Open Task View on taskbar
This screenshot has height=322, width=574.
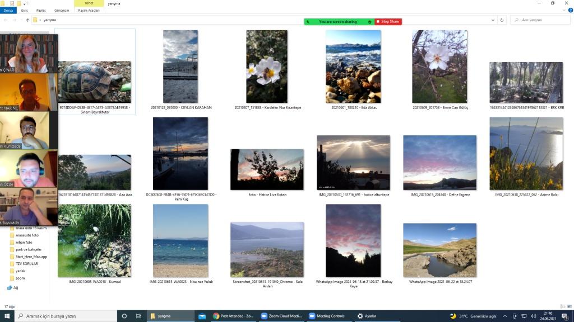138,316
